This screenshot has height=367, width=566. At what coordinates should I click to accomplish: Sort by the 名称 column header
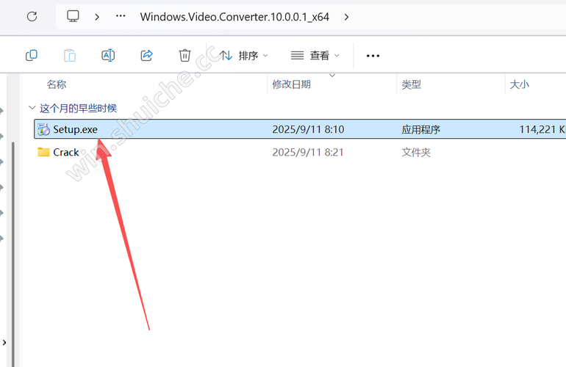[x=57, y=84]
